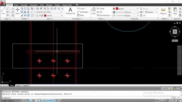Expand the Layers panel
The width and height of the screenshot is (182, 102).
(49, 19)
